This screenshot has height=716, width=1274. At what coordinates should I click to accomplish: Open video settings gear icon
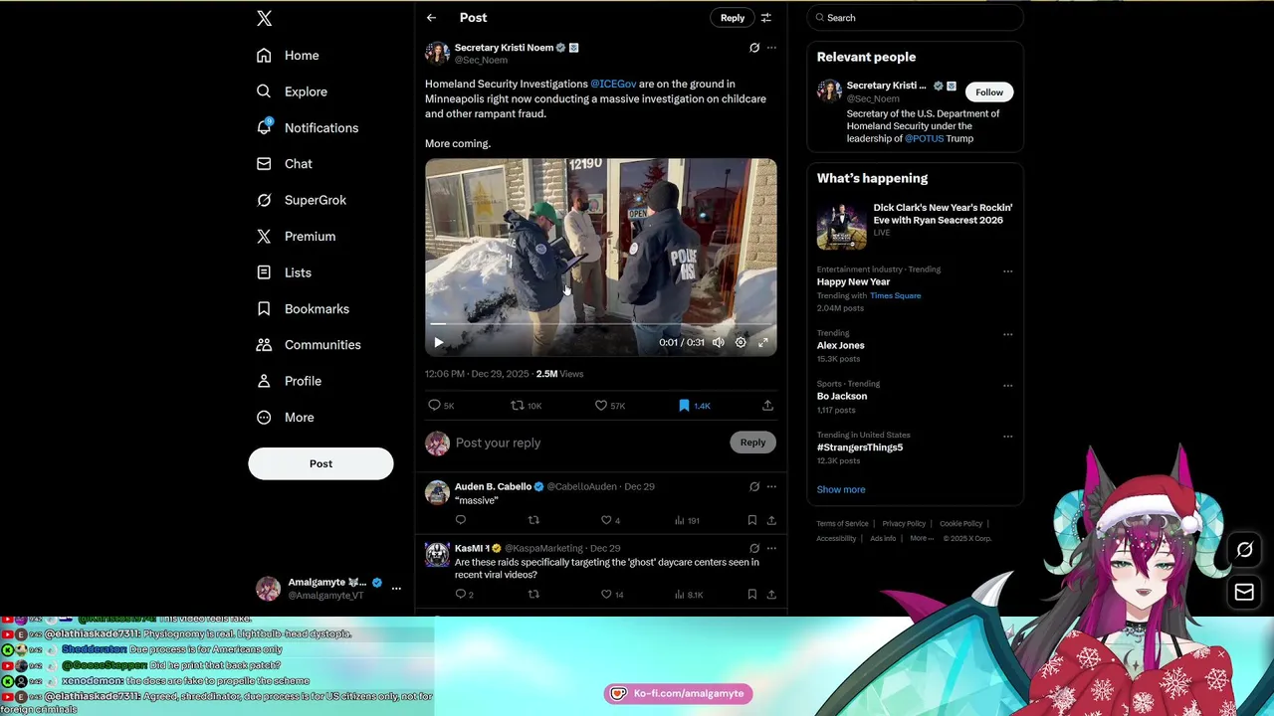(741, 342)
